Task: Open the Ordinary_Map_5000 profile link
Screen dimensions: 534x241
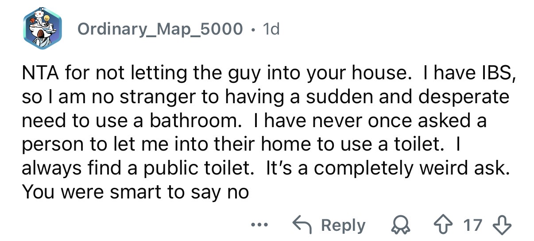Action: click(x=160, y=30)
